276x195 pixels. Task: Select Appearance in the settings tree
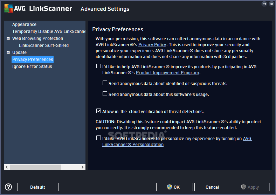pyautogui.click(x=24, y=25)
